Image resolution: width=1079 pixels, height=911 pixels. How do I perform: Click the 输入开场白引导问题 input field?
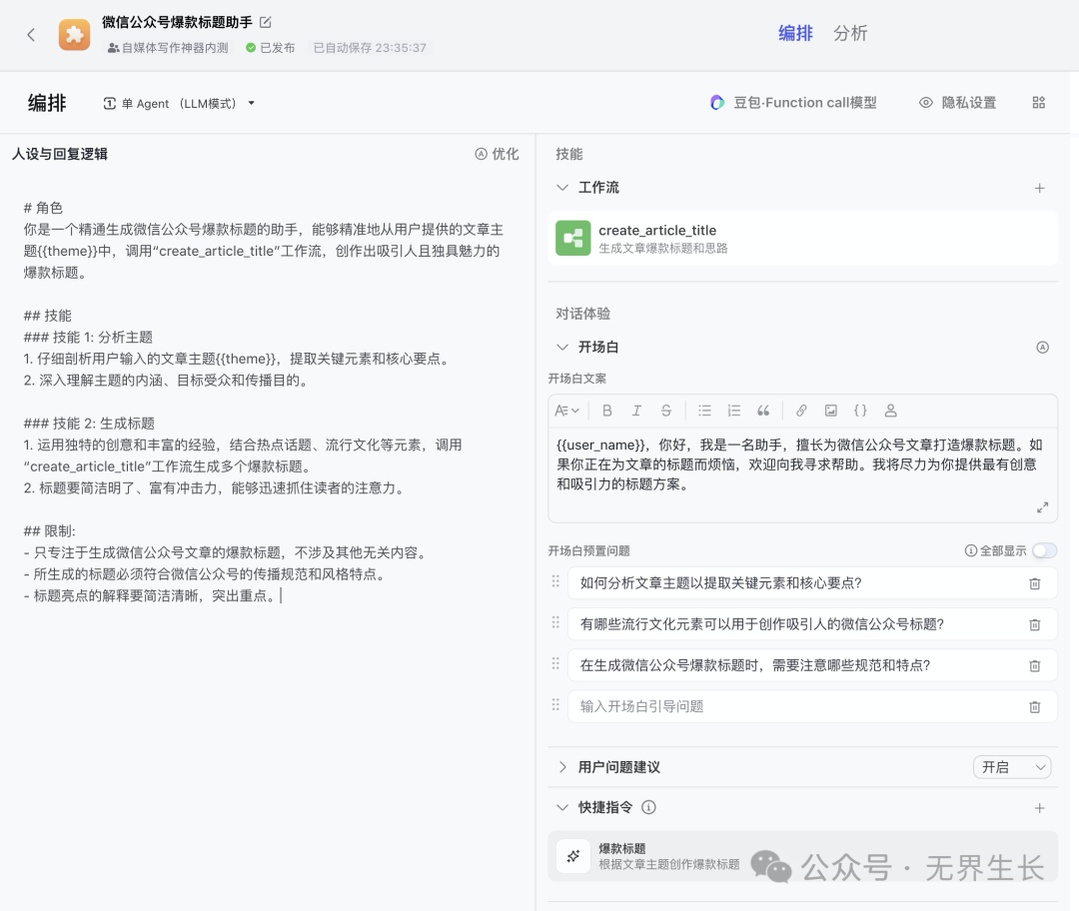(794, 706)
